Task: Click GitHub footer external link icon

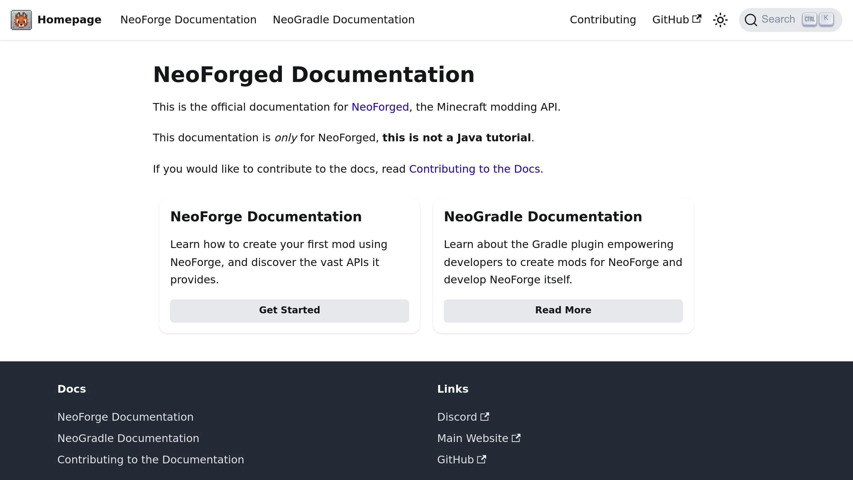Action: tap(482, 459)
